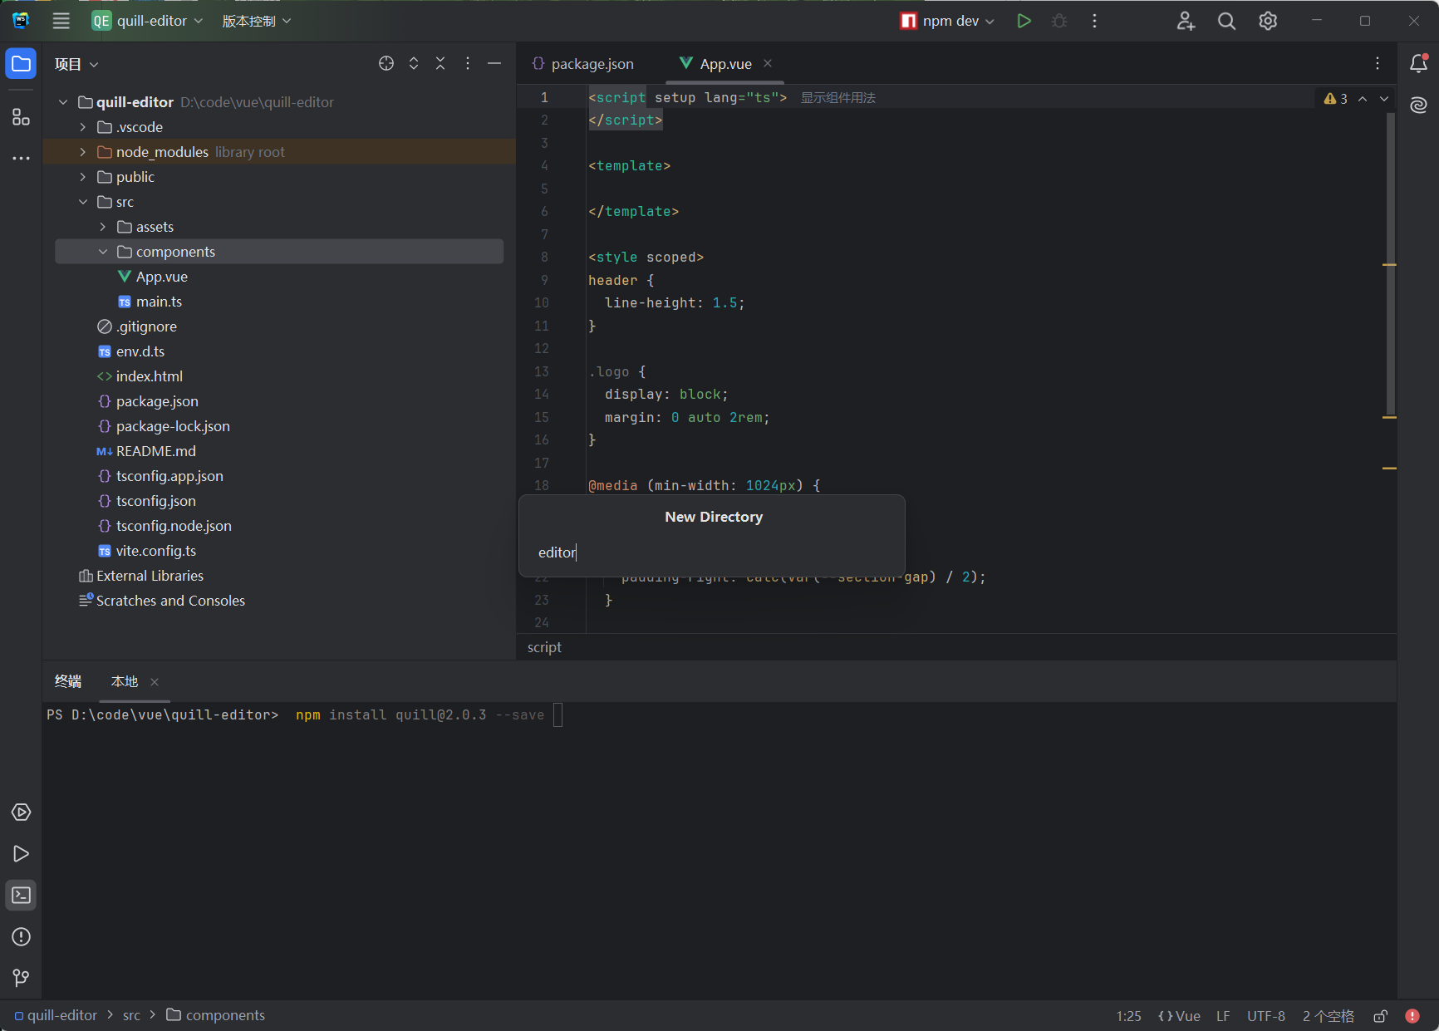Click the script breadcrumb below editor
The height and width of the screenshot is (1031, 1439).
click(544, 647)
